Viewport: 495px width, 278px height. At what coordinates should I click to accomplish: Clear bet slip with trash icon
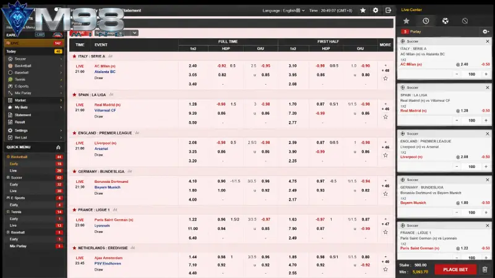tap(485, 269)
